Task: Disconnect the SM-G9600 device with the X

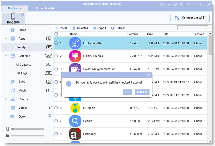Action: tap(22, 14)
